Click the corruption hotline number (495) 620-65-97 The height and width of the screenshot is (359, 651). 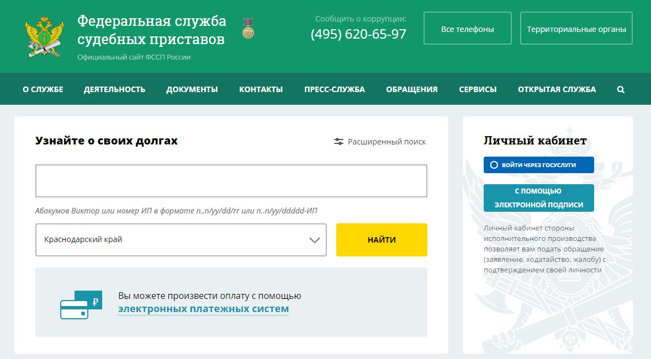tap(359, 34)
